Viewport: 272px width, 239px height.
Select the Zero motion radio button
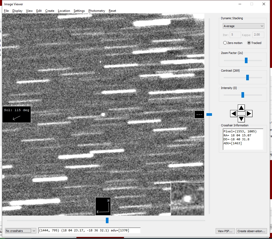pyautogui.click(x=225, y=43)
